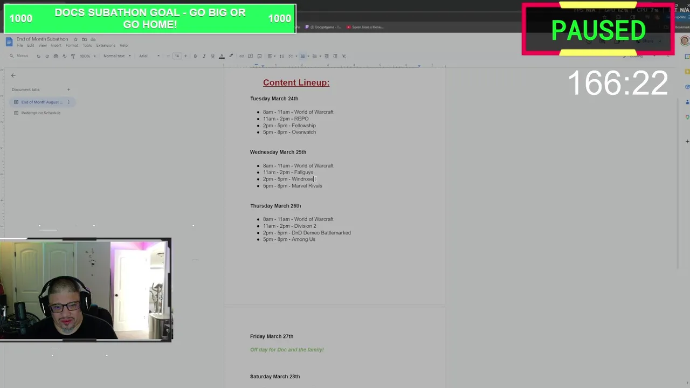Star the End of Month Subathon document
This screenshot has width=690, height=388.
pyautogui.click(x=75, y=39)
